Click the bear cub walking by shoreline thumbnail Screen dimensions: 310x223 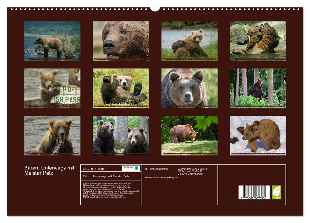52,41
